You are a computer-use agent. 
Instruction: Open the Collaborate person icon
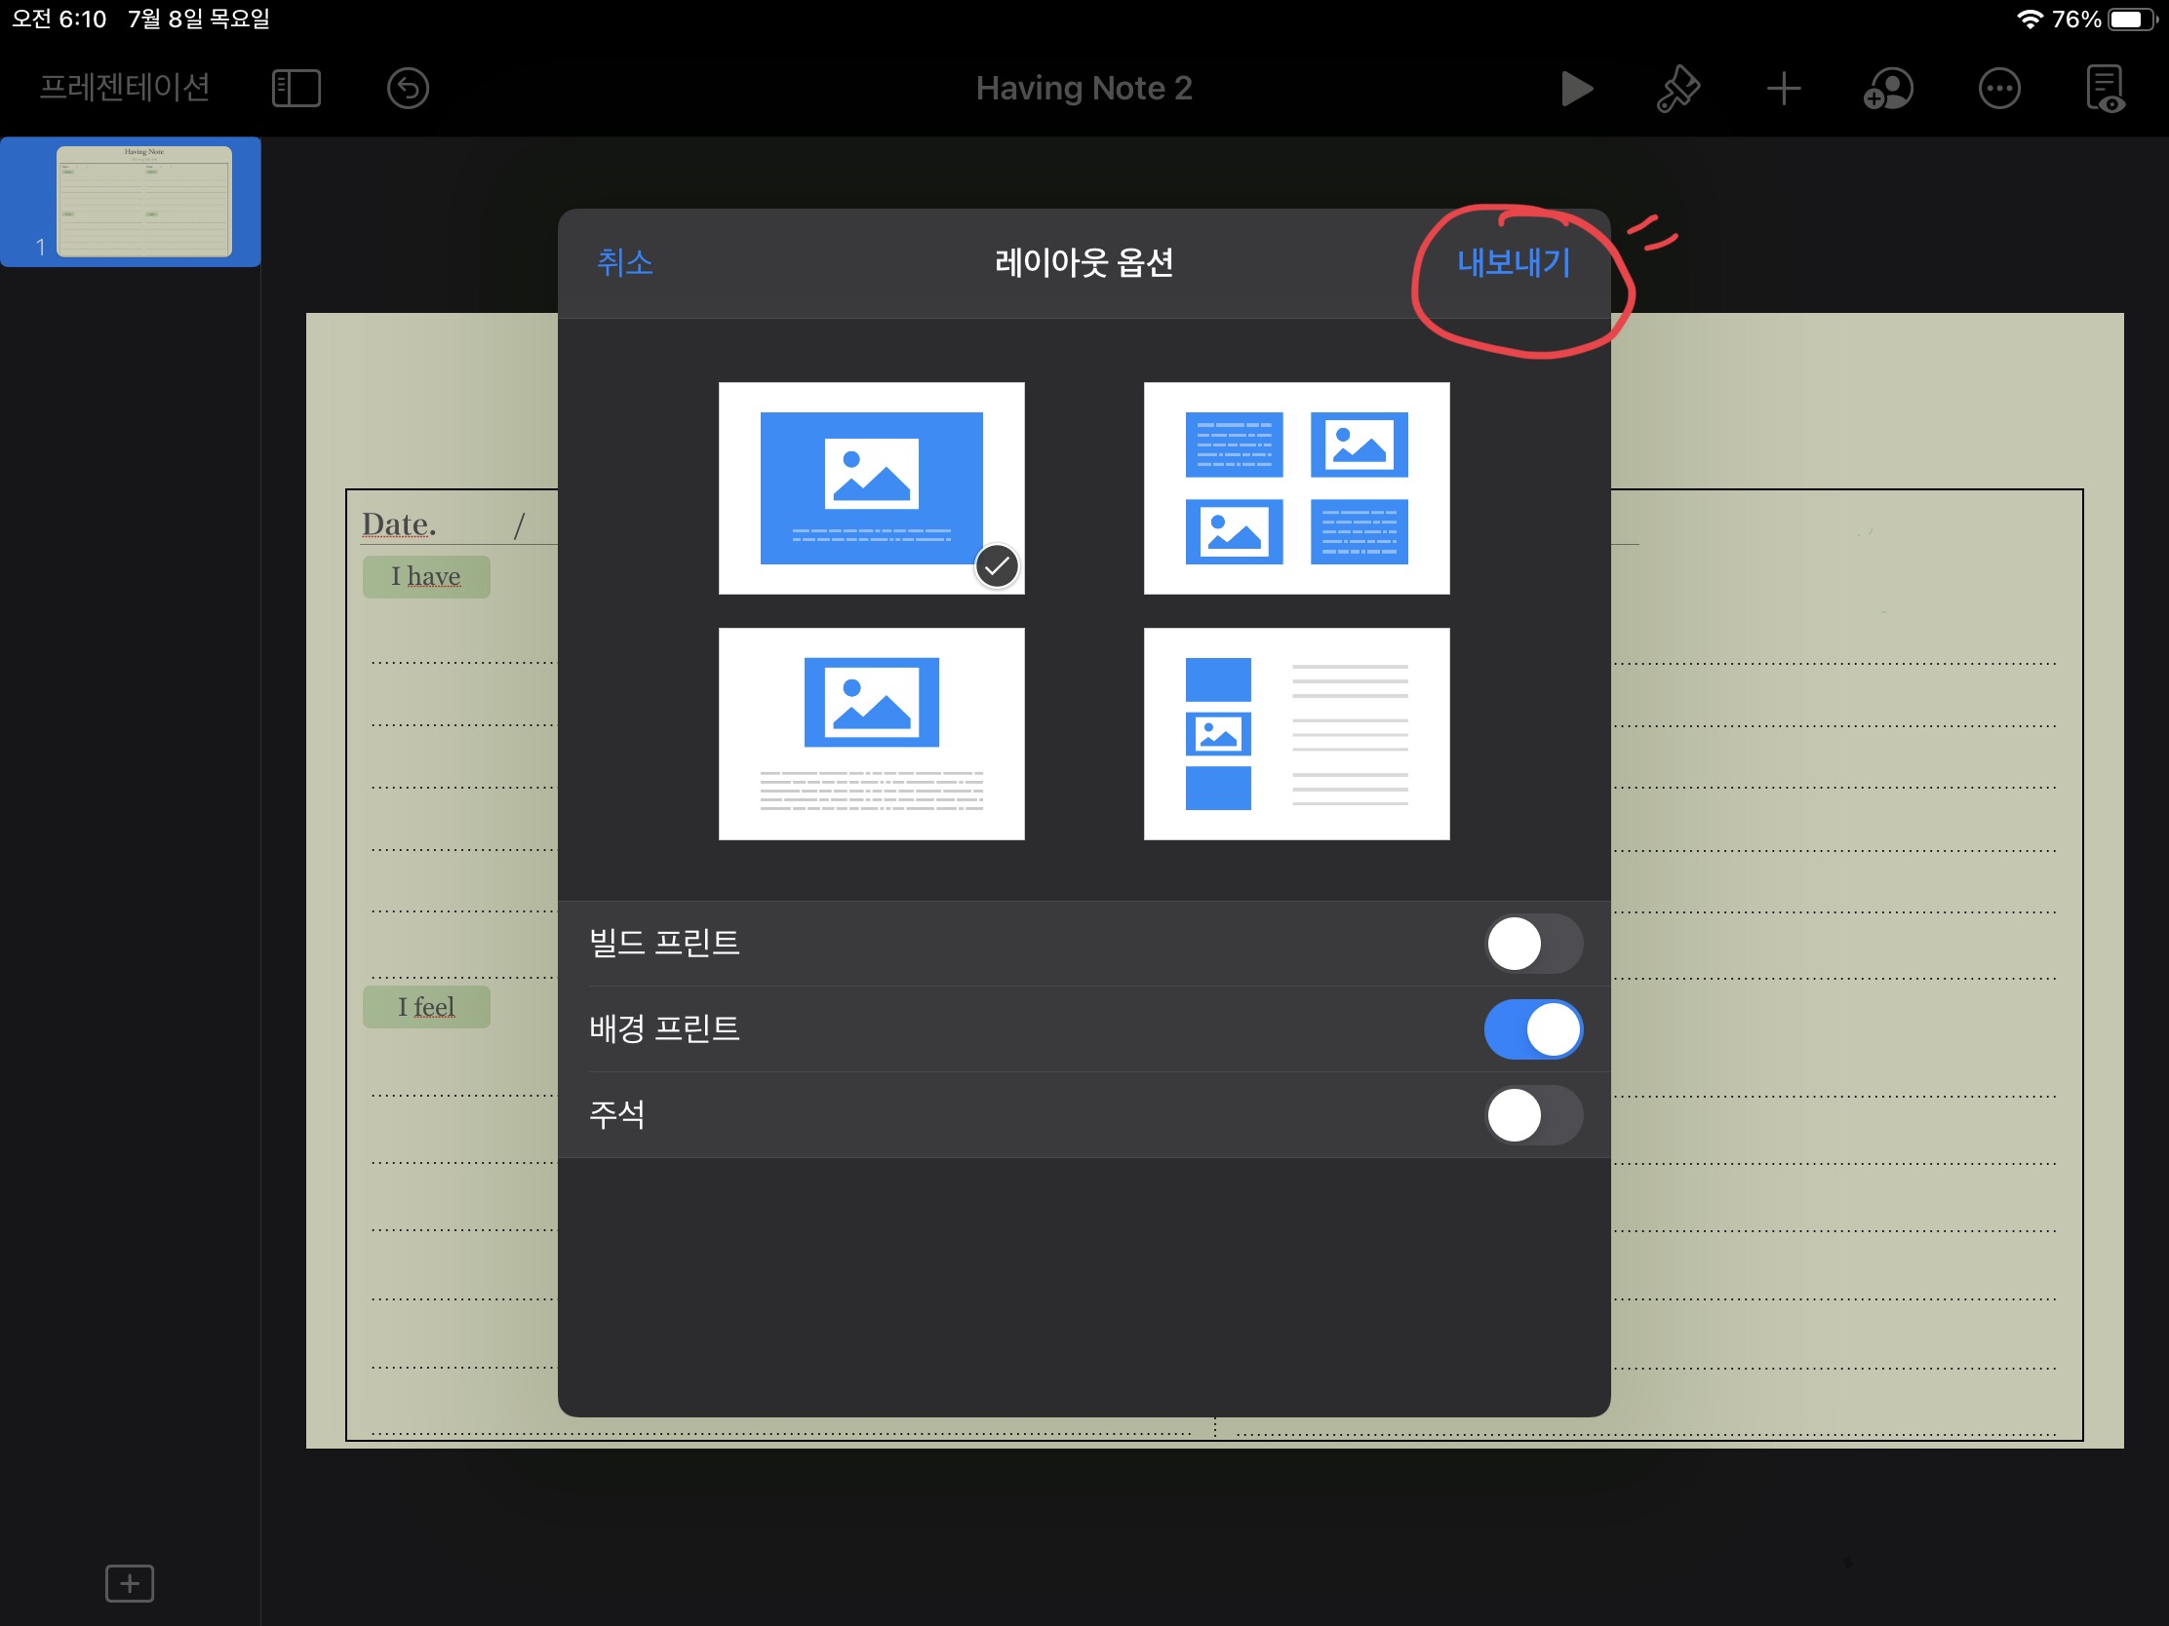[x=1887, y=88]
